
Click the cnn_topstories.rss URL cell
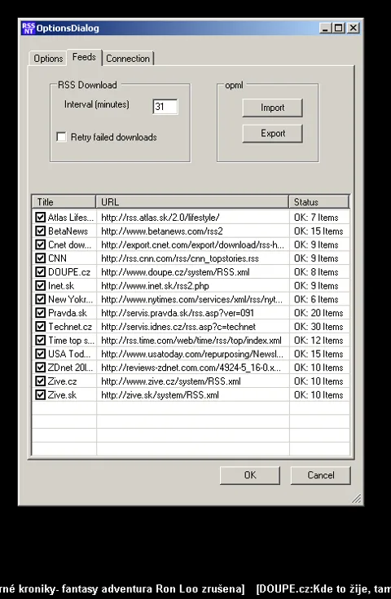click(x=193, y=258)
